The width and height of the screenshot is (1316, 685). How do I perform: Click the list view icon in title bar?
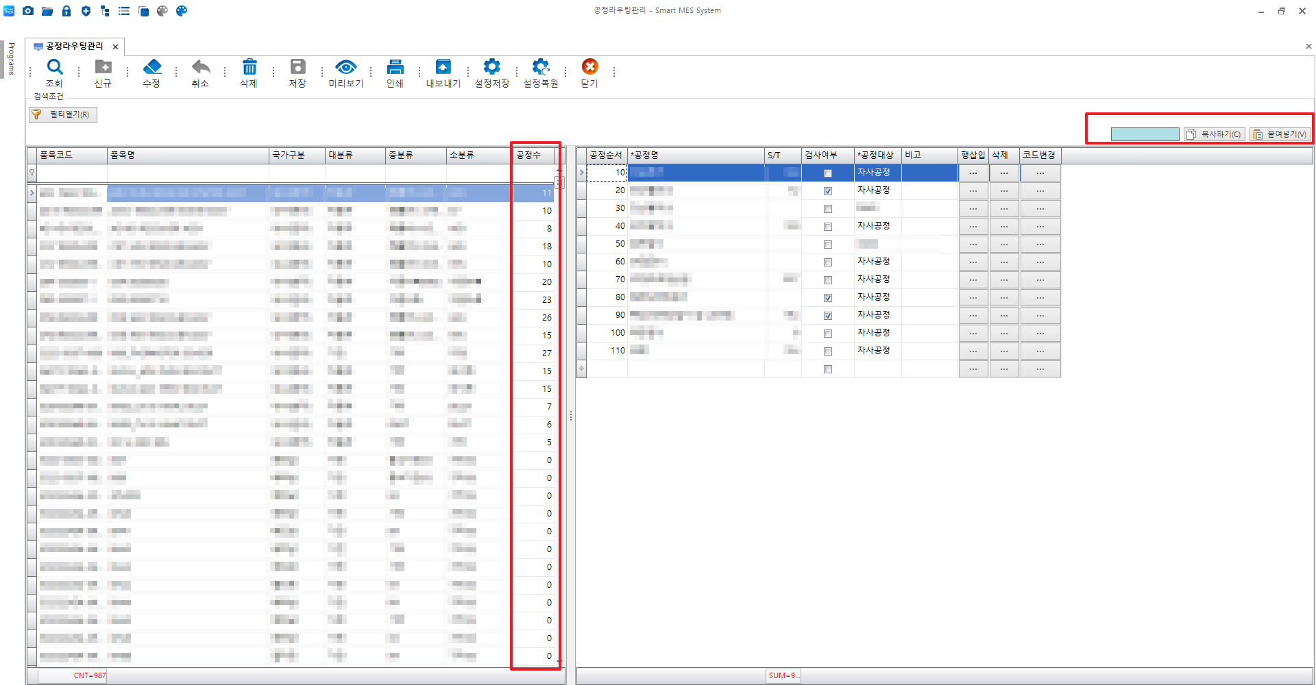tap(124, 11)
